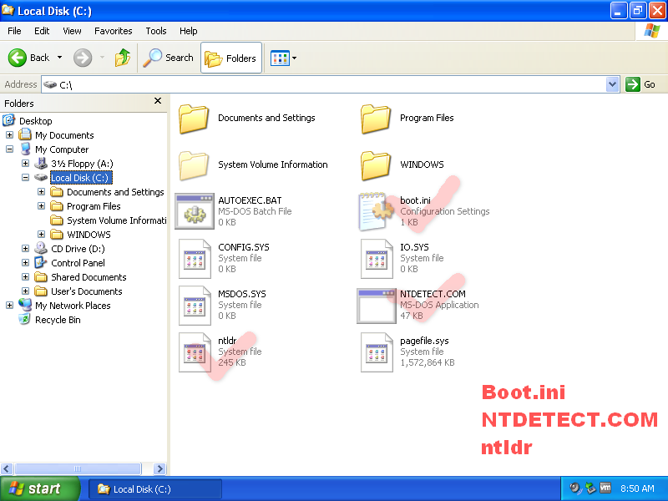Open the Help menu
This screenshot has width=668, height=501.
pos(188,31)
